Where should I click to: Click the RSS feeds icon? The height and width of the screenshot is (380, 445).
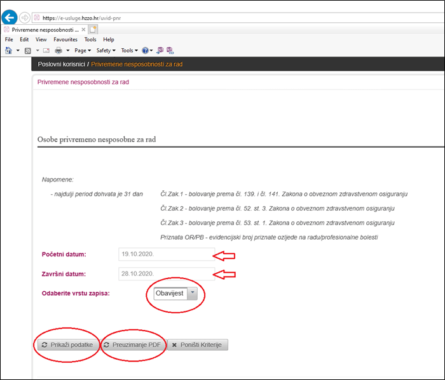click(x=28, y=50)
